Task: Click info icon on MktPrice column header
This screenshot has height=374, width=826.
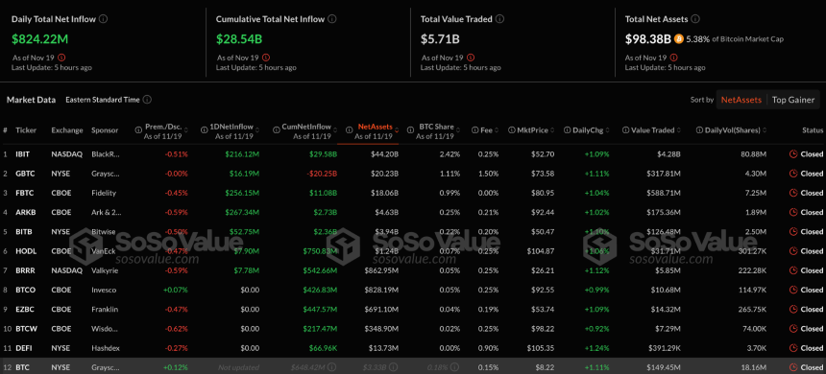Action: click(x=512, y=129)
